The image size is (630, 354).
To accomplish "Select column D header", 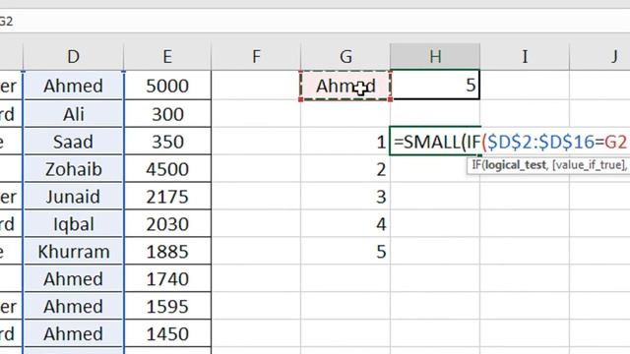I will (73, 57).
